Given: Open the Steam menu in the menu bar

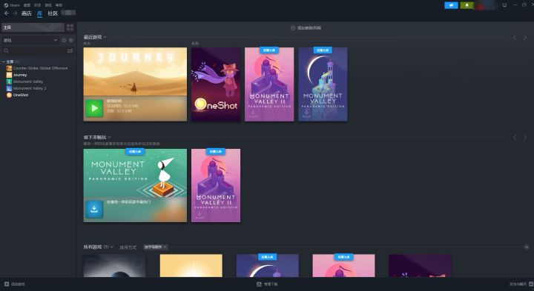Looking at the screenshot, I should (12, 5).
